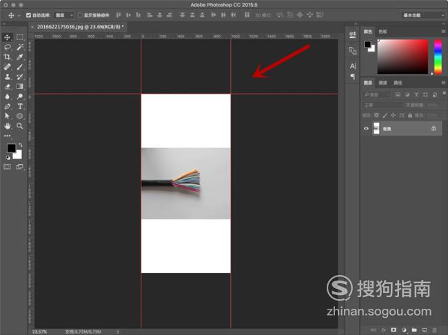Switch to the Layers panel tab
This screenshot has height=335, width=448.
(x=368, y=83)
